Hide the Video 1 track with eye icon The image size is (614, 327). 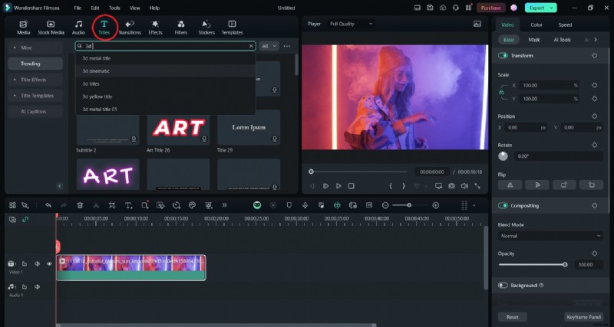[49, 263]
